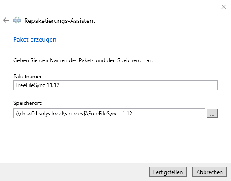Click 'FreeFileSync 11.12' folder in Speicherort path

point(110,114)
